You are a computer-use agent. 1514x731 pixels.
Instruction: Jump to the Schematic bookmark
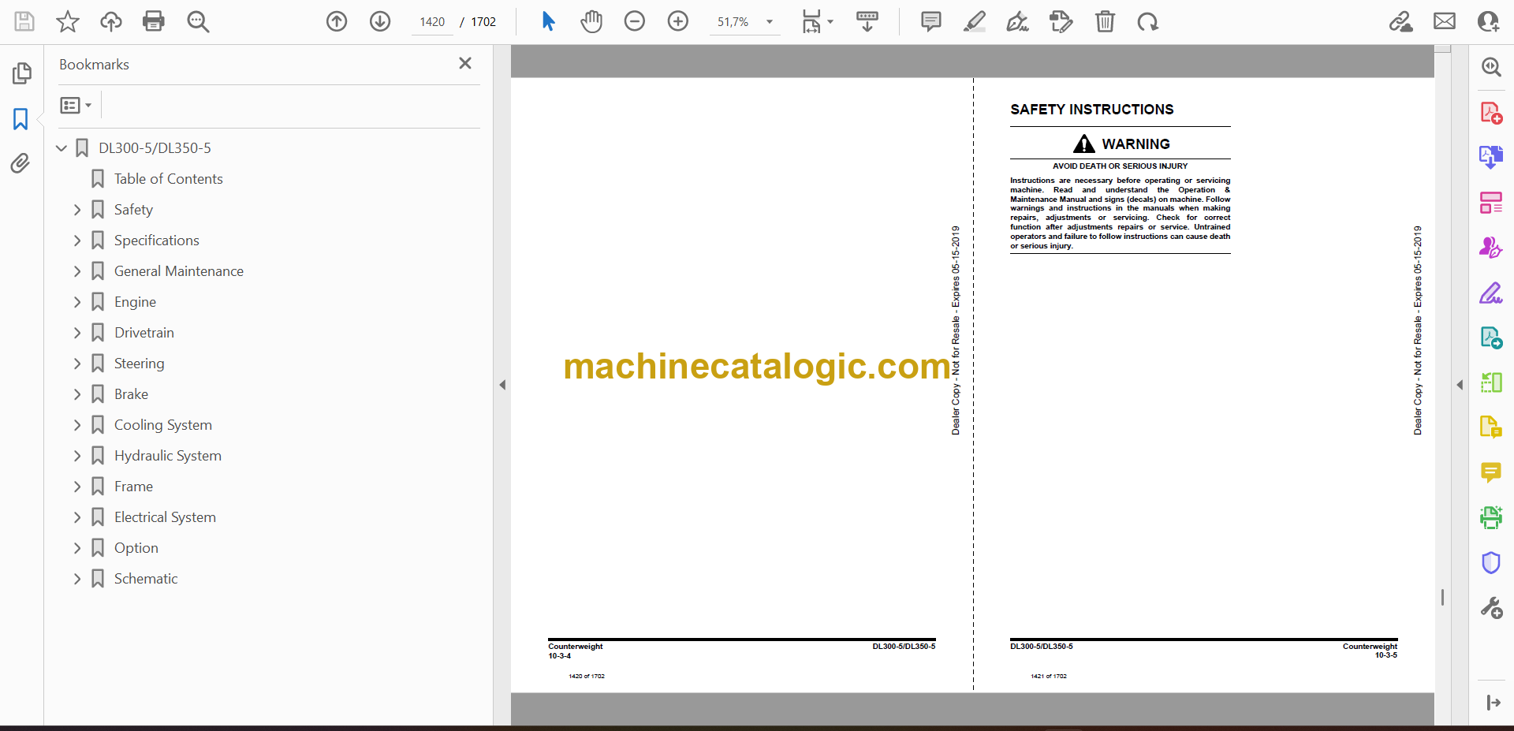(x=146, y=579)
